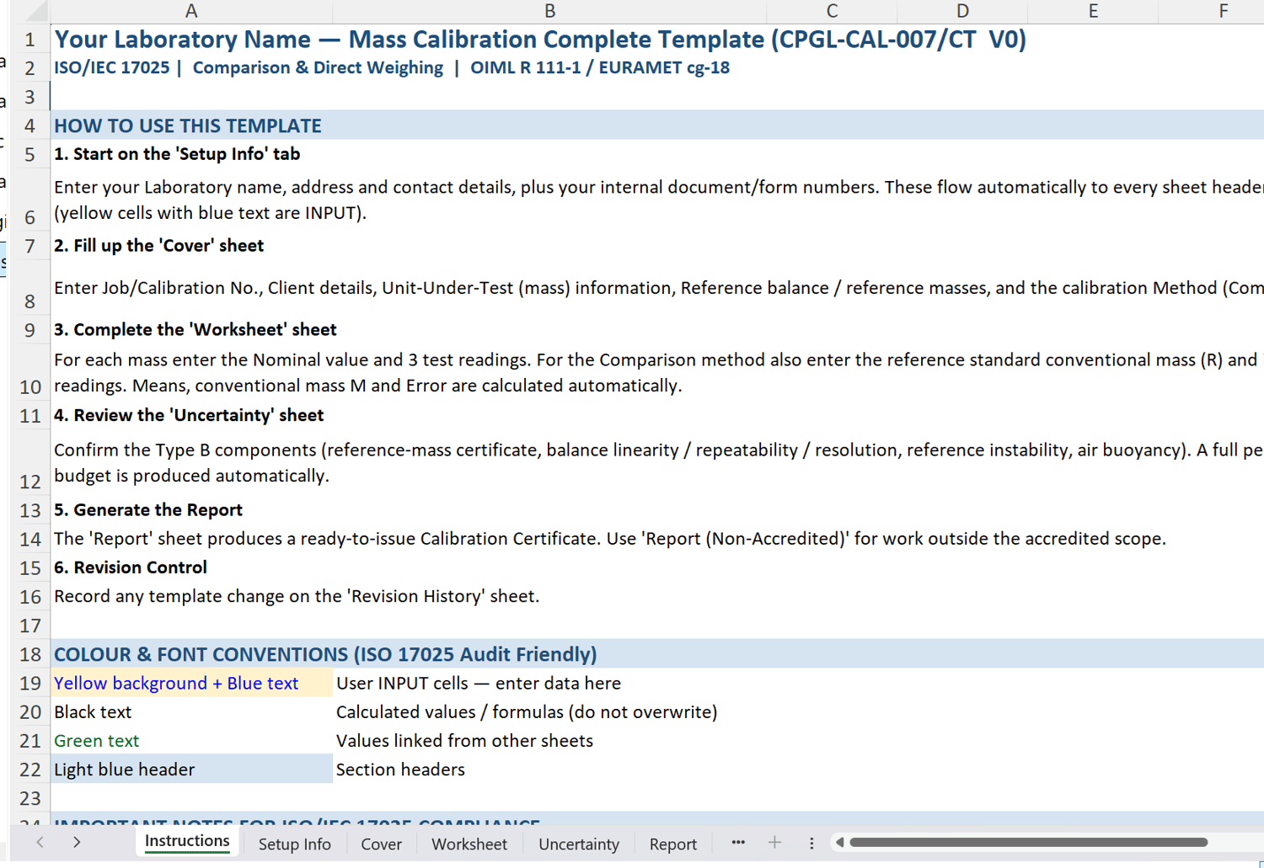This screenshot has height=868, width=1264.
Task: Select column C header
Action: tap(832, 11)
